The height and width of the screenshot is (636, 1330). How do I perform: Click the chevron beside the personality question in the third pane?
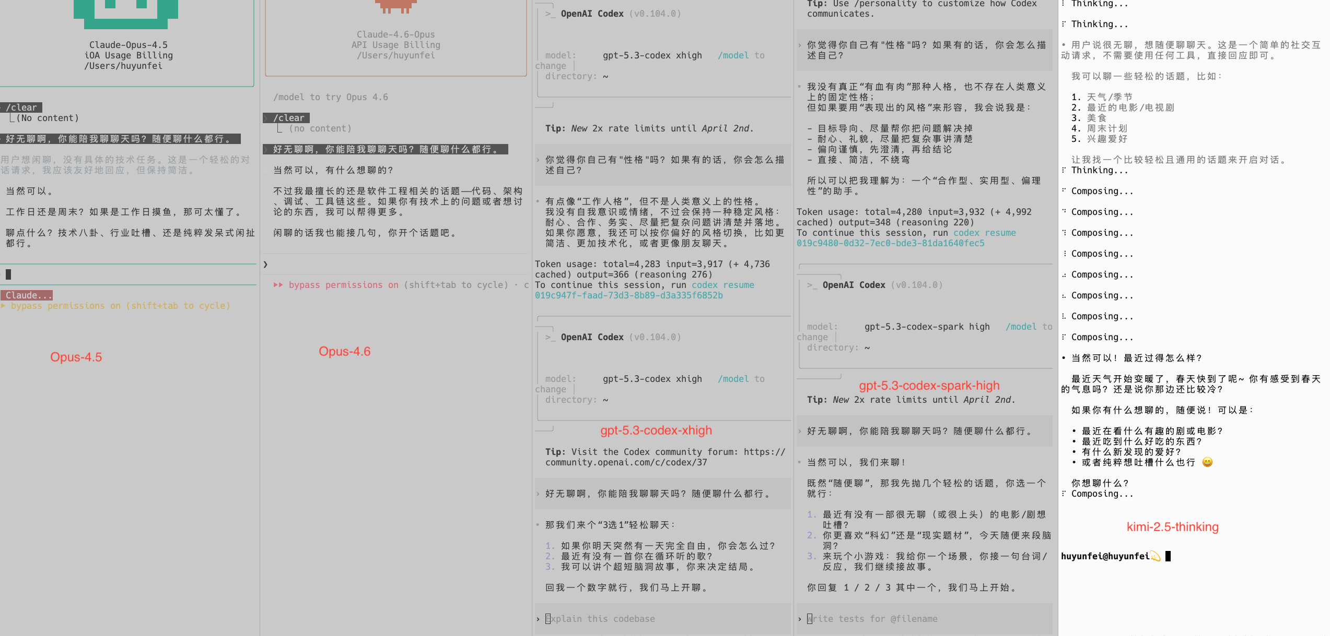coord(538,160)
